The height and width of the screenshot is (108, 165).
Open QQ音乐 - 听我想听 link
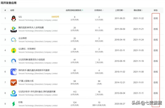(x=27, y=49)
